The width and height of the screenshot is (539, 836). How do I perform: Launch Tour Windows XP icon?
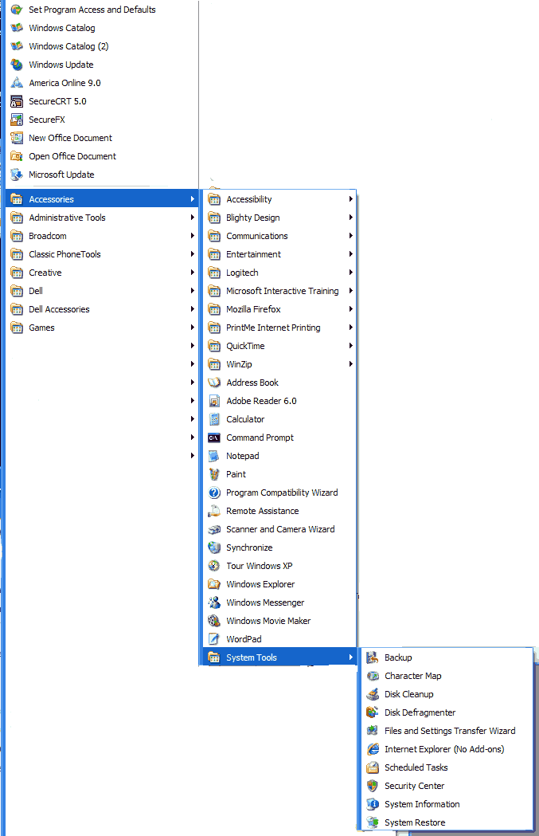click(x=214, y=566)
